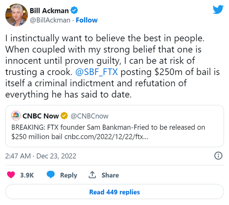Like the tweet with the heart icon
Image resolution: width=229 pixels, height=205 pixels.
coord(11,175)
